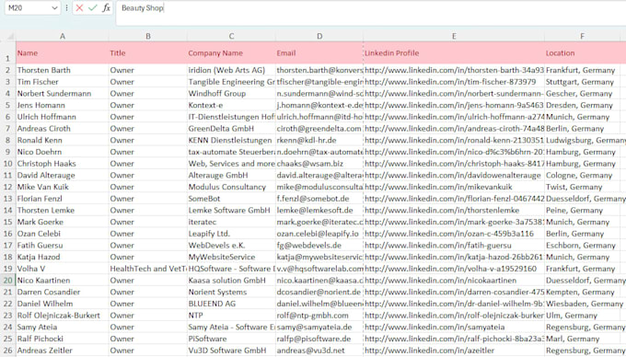Viewport: 626px width, 357px height.
Task: Select email cell rolf@ntp-gmbh.com
Action: tap(319, 316)
